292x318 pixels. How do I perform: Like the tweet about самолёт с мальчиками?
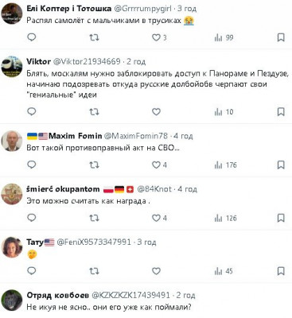click(159, 37)
